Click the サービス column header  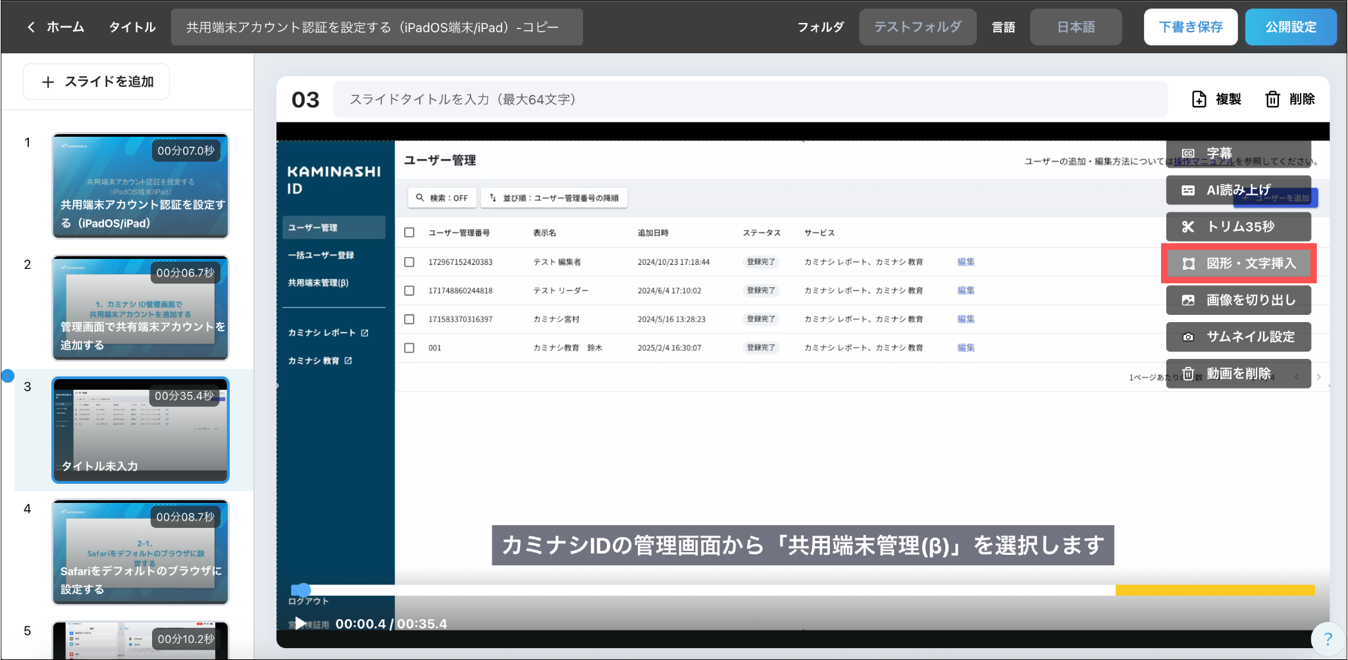pos(819,233)
